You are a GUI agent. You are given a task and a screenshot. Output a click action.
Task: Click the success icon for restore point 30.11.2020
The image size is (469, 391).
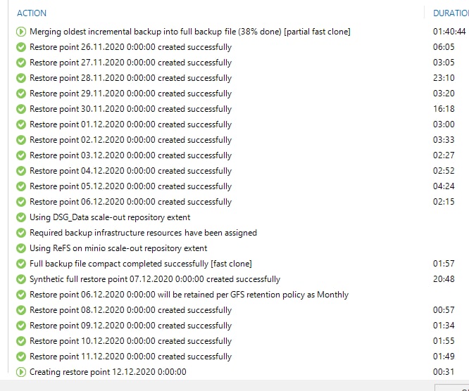(x=21, y=109)
